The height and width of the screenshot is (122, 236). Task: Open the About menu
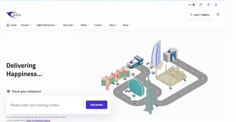click(x=114, y=25)
